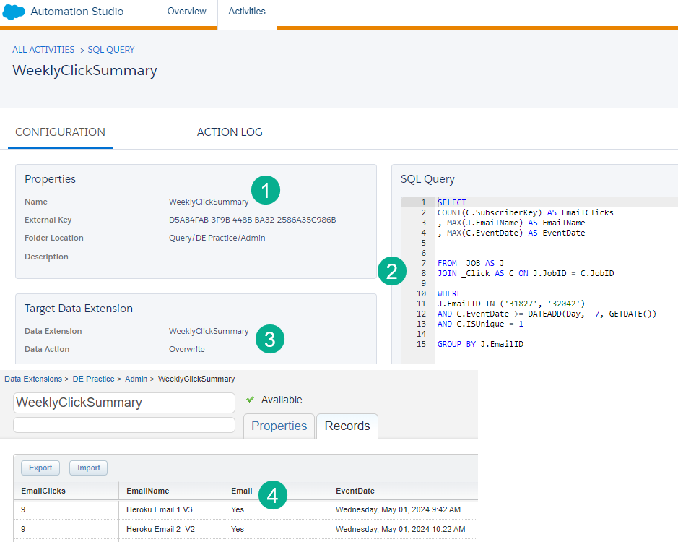The width and height of the screenshot is (678, 542).
Task: Click callout badge 2 beside the SQL Query
Action: (392, 272)
